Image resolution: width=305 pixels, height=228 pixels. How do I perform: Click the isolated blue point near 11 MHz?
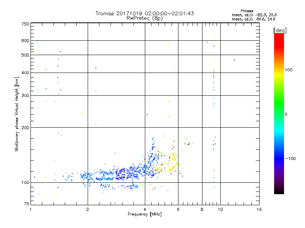tap(234, 60)
